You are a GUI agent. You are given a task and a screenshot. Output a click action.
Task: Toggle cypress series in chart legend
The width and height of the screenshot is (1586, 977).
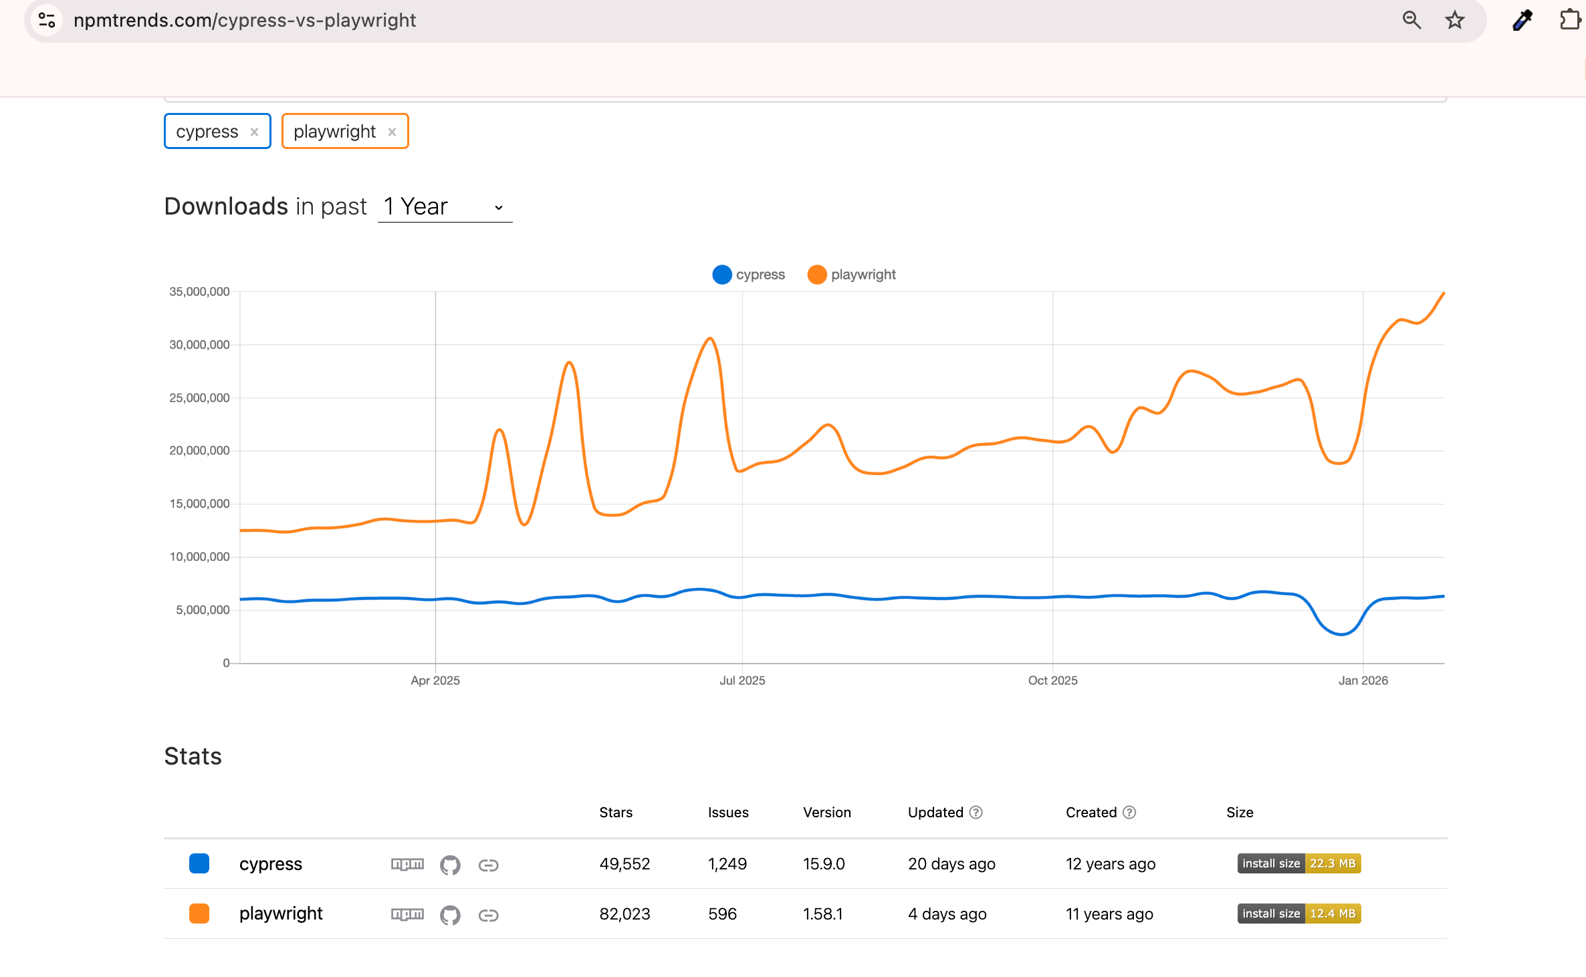(749, 275)
